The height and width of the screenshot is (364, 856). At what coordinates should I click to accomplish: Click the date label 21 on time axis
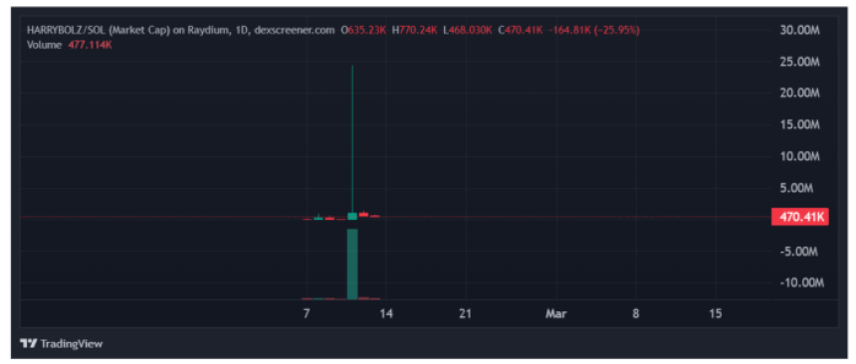coord(466,314)
